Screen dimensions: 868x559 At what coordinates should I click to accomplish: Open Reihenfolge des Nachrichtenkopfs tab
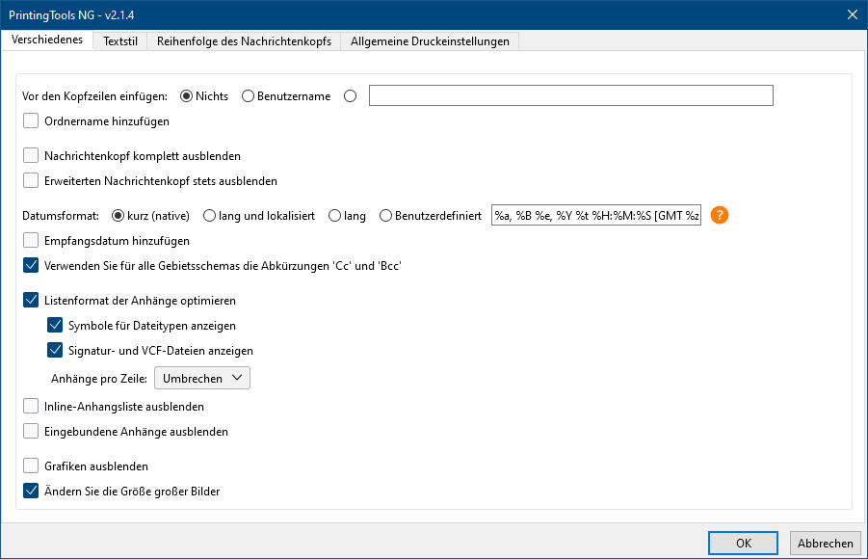tap(244, 41)
